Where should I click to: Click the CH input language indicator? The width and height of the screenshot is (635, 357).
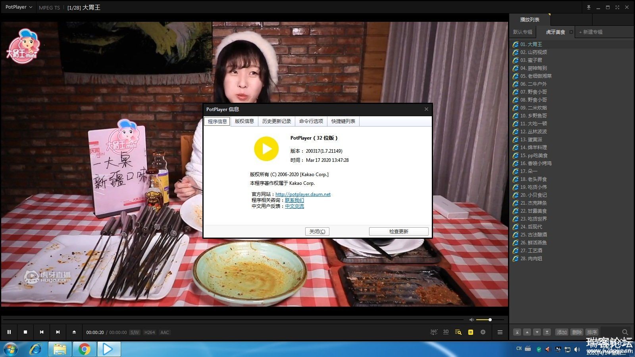[x=519, y=349]
